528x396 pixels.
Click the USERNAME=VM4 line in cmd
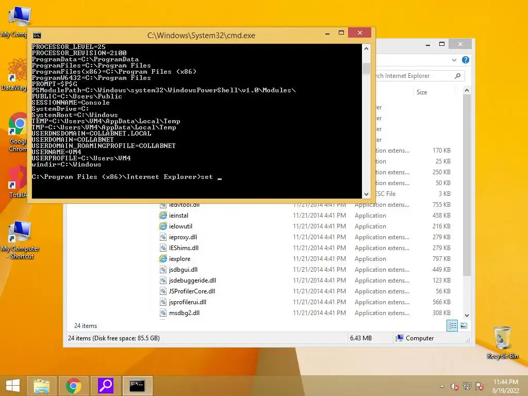pyautogui.click(x=56, y=152)
